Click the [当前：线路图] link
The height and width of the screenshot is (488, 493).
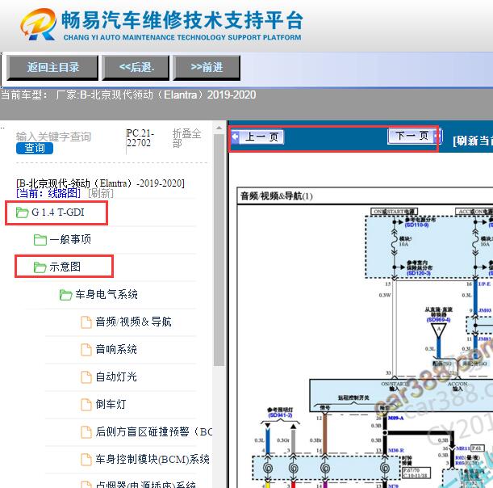click(48, 193)
